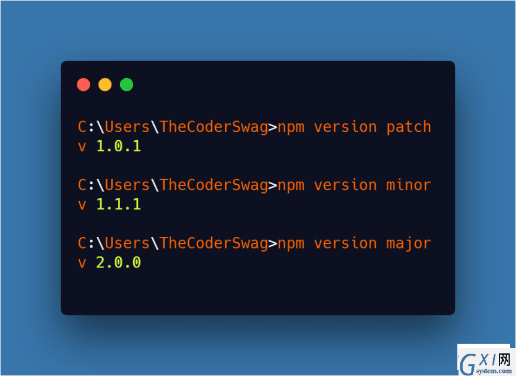Click the blue background outside the terminal
This screenshot has height=376, width=516.
point(258,30)
